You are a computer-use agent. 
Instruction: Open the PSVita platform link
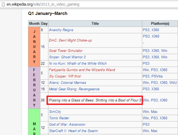tap(157, 76)
